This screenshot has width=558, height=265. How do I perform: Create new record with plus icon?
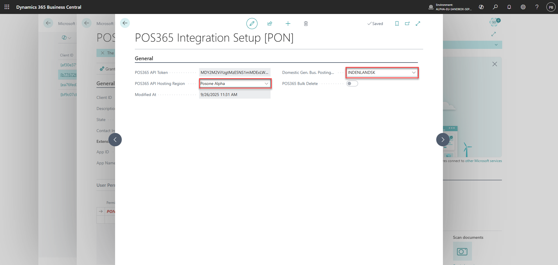click(x=288, y=24)
